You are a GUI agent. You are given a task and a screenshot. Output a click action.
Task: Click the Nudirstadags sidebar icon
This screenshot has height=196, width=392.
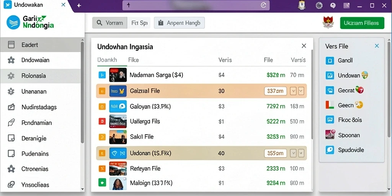[11, 107]
